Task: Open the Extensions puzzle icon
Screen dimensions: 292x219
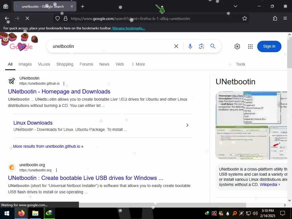Action: click(275, 18)
